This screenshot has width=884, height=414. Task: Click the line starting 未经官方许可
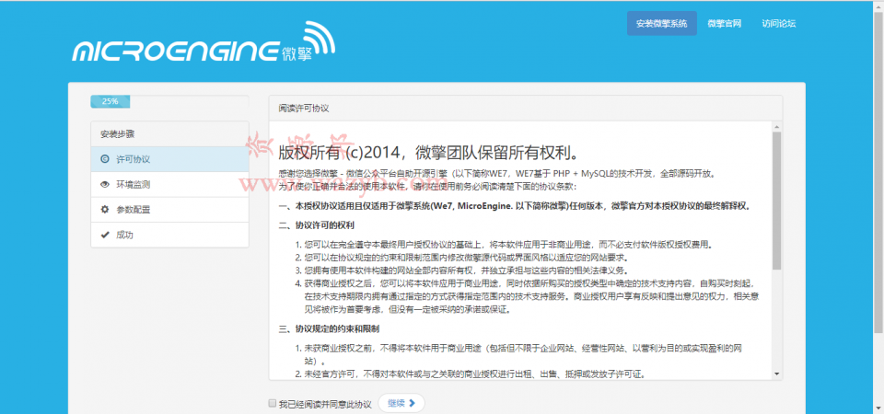coord(474,374)
